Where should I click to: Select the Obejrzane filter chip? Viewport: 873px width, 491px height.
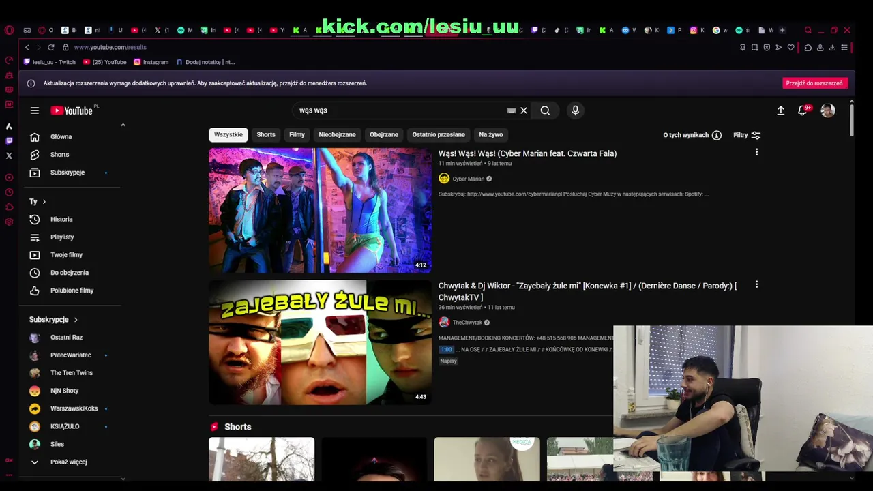click(384, 135)
